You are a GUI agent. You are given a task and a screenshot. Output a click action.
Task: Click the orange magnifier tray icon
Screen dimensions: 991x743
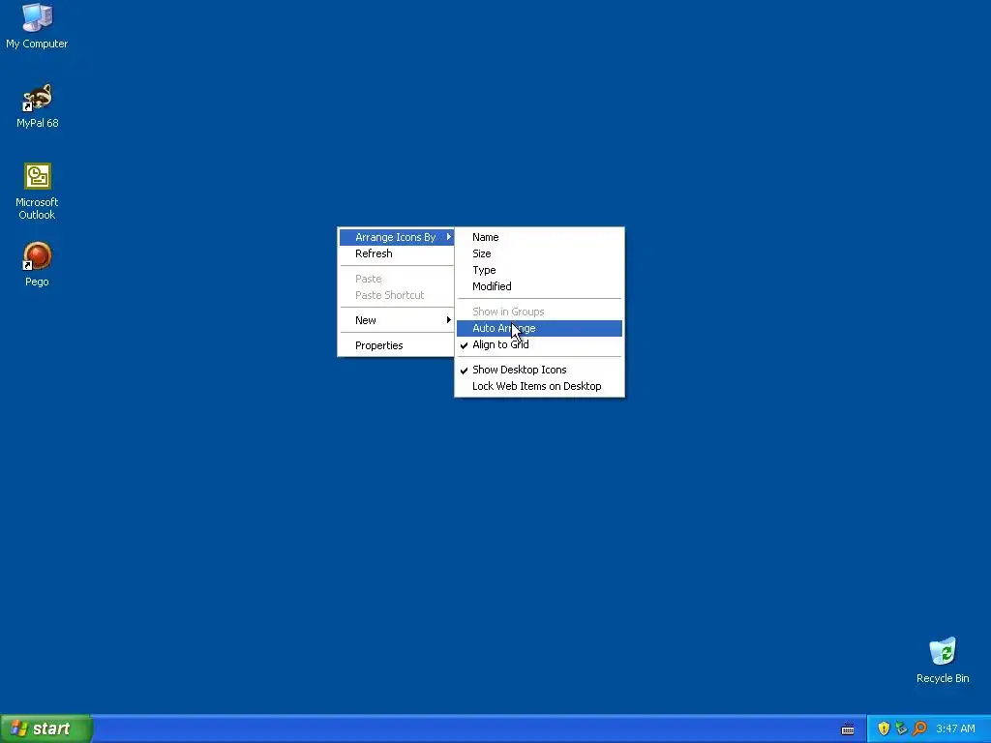[919, 728]
